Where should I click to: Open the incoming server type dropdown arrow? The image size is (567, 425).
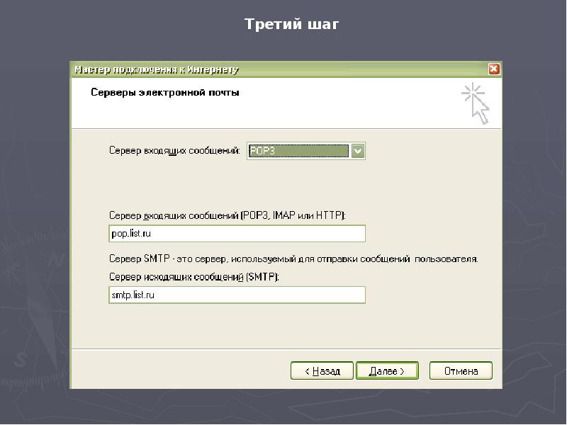[x=358, y=151]
